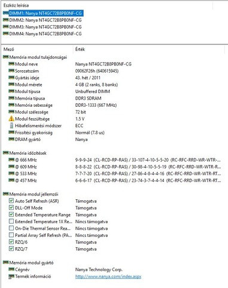
Task: Select the value 4 GB (2 ranks, 8 banks)
Action: point(96,85)
